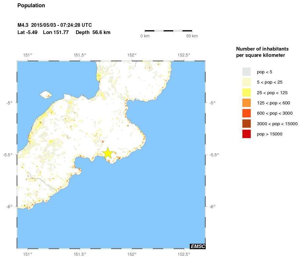Click the small island off the northwest coast
Viewport: 301px width, 259px height.
tap(46, 95)
